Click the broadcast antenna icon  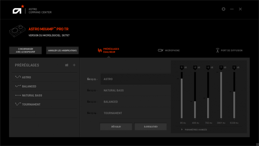(x=218, y=50)
